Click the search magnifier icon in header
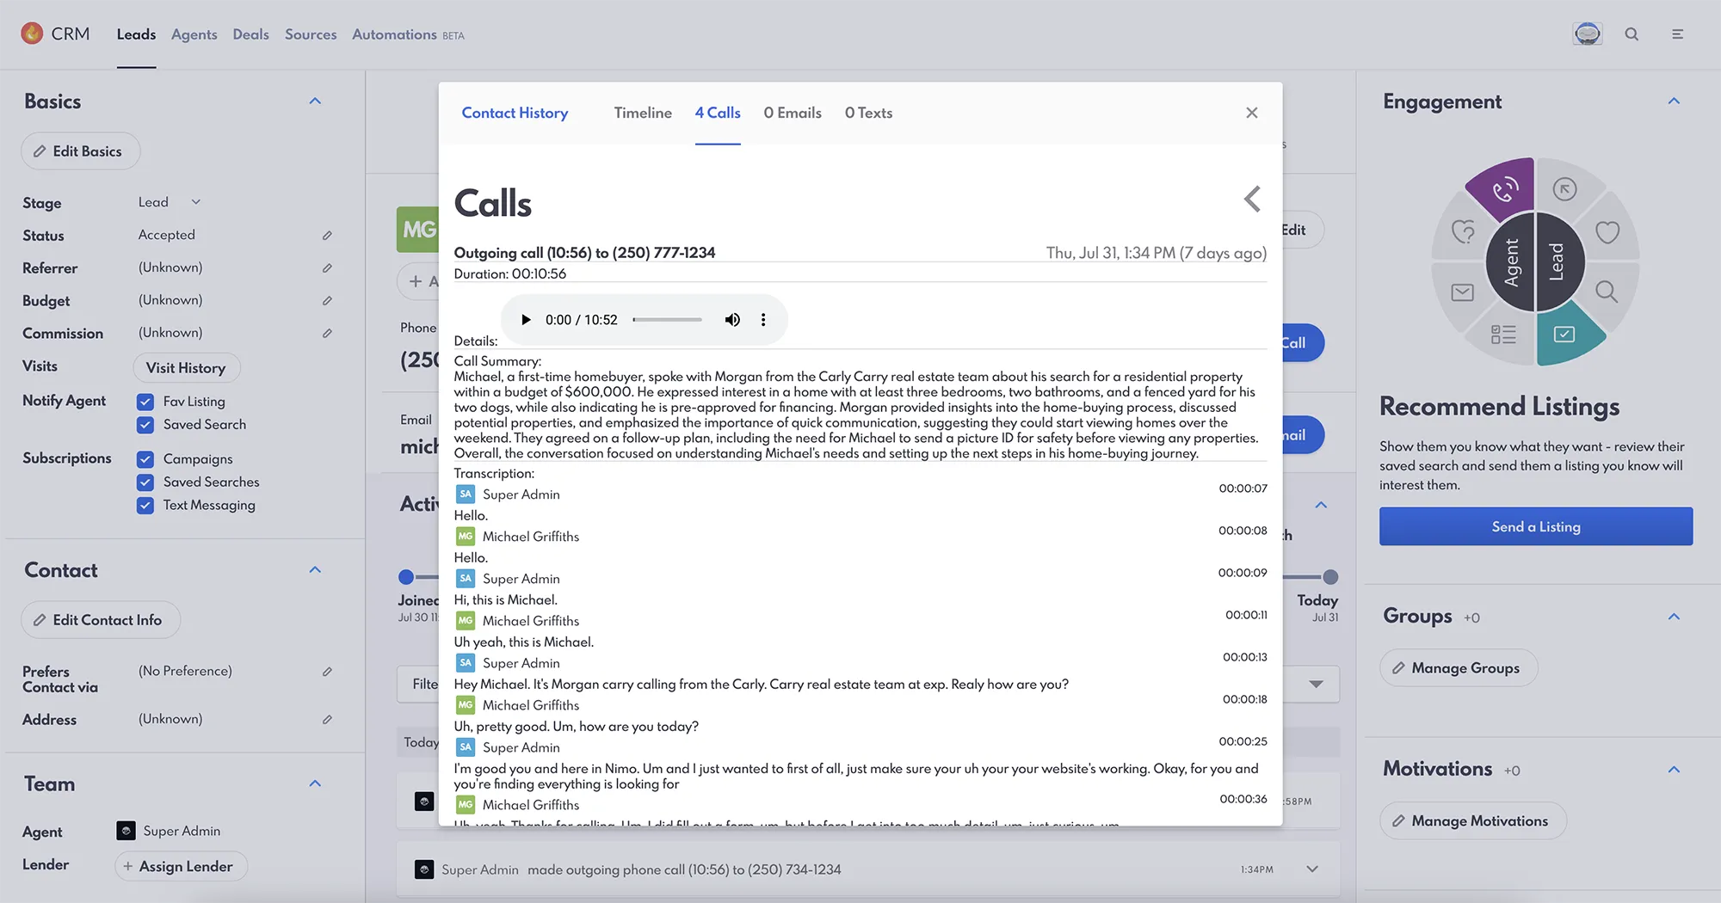 pos(1632,34)
